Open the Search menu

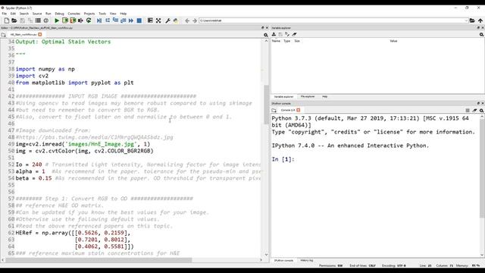point(23,14)
